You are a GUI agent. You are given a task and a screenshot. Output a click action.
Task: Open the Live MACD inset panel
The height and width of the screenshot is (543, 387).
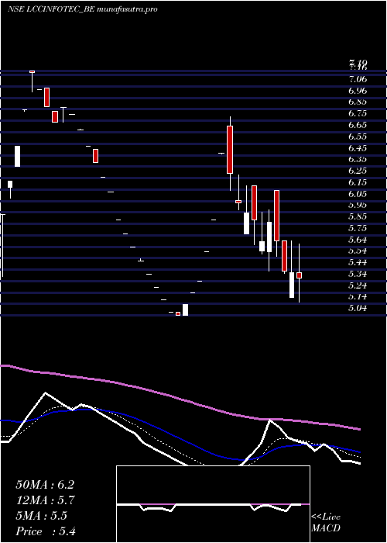213,504
